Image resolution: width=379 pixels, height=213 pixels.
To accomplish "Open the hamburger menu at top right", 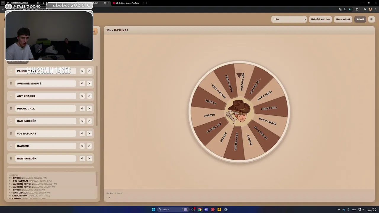I will (371, 19).
